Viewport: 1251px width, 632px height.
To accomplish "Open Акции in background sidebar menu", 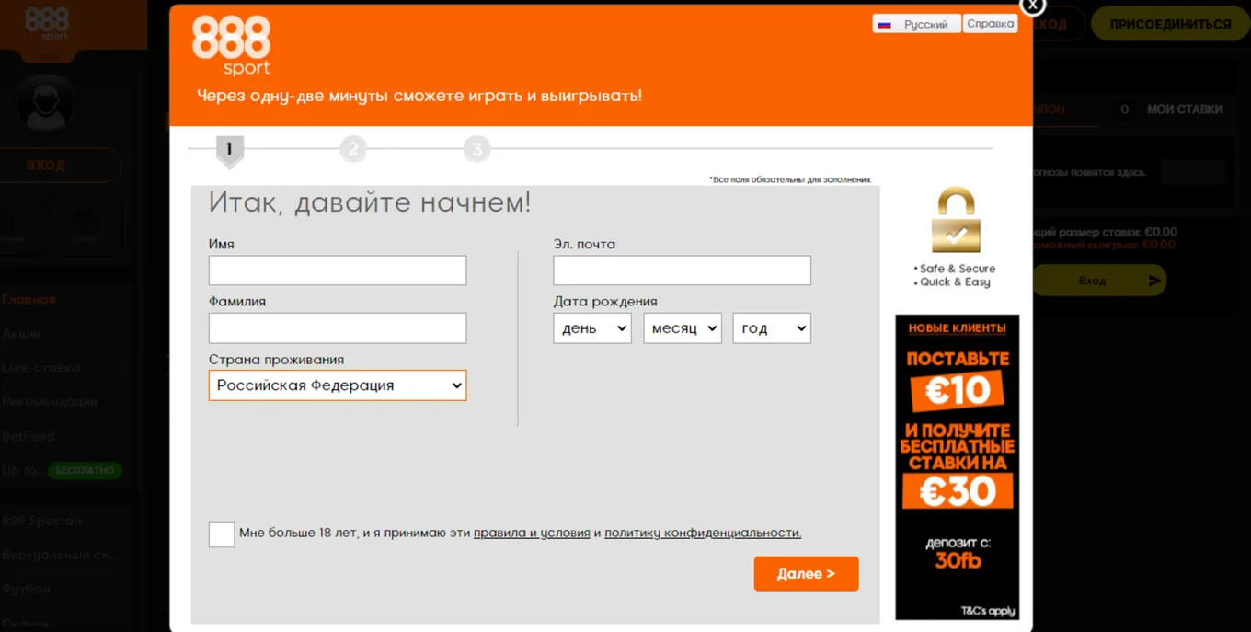I will [21, 334].
